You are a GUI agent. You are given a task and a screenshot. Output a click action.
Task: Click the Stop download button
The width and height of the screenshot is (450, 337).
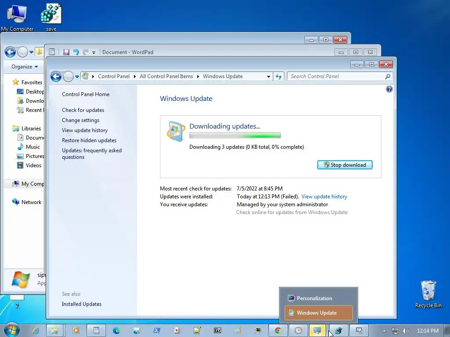(x=345, y=165)
